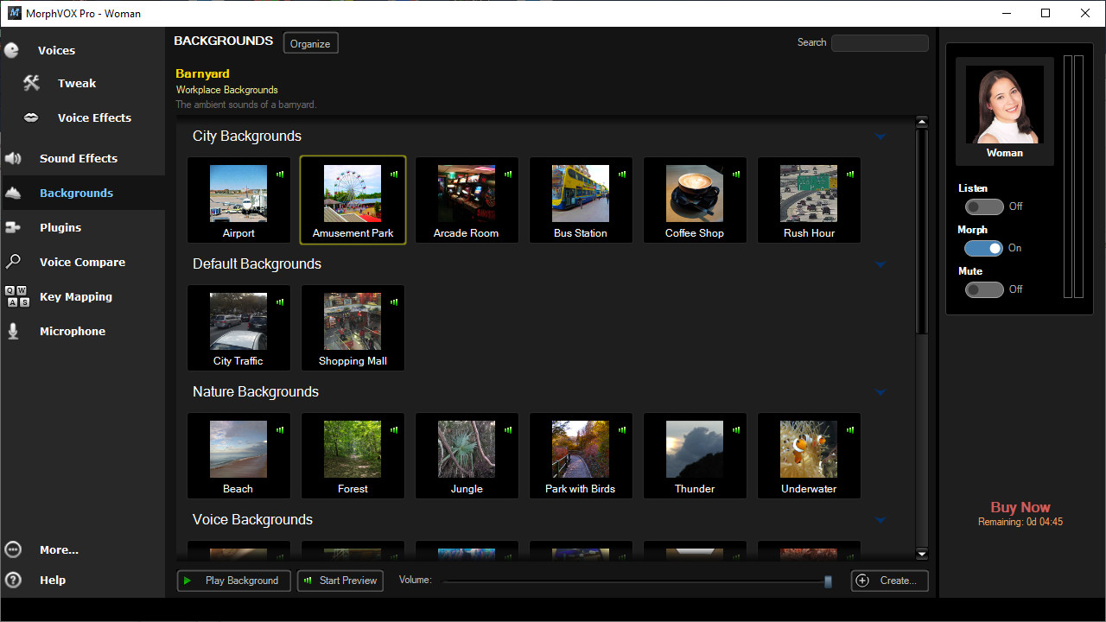Click the Woman voice portrait

tap(1005, 105)
